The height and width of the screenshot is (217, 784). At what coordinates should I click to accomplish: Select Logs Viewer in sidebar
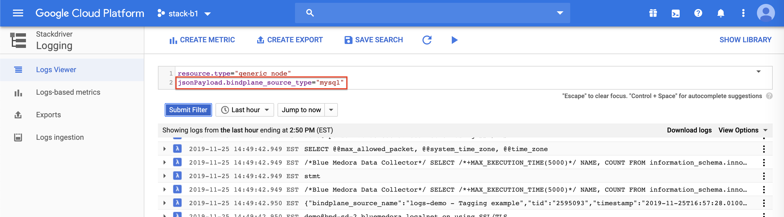point(72,70)
